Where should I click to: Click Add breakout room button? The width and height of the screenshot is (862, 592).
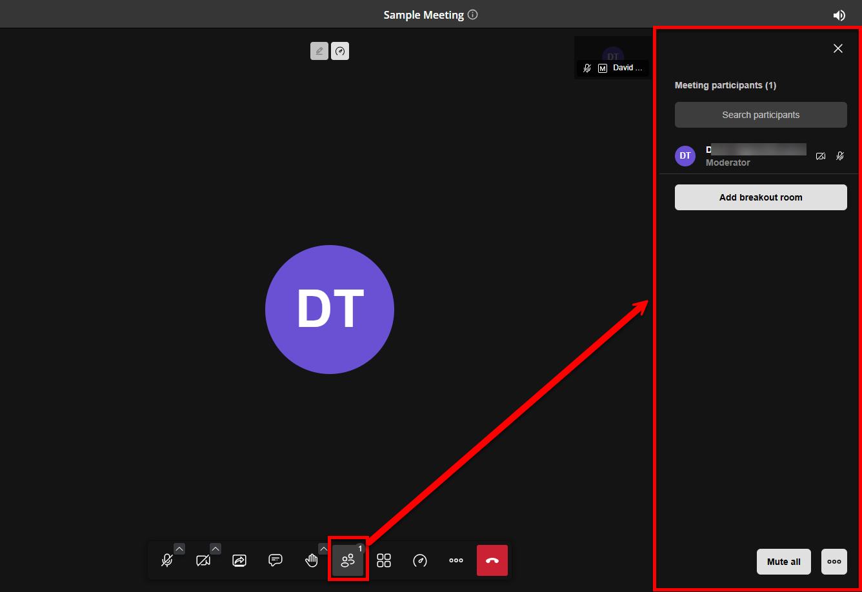point(761,197)
